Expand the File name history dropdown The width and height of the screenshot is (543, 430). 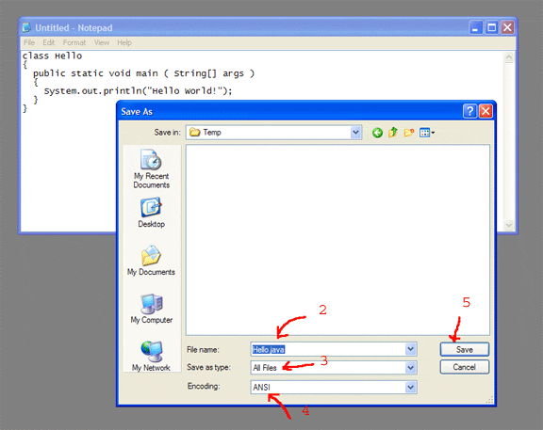click(x=410, y=349)
